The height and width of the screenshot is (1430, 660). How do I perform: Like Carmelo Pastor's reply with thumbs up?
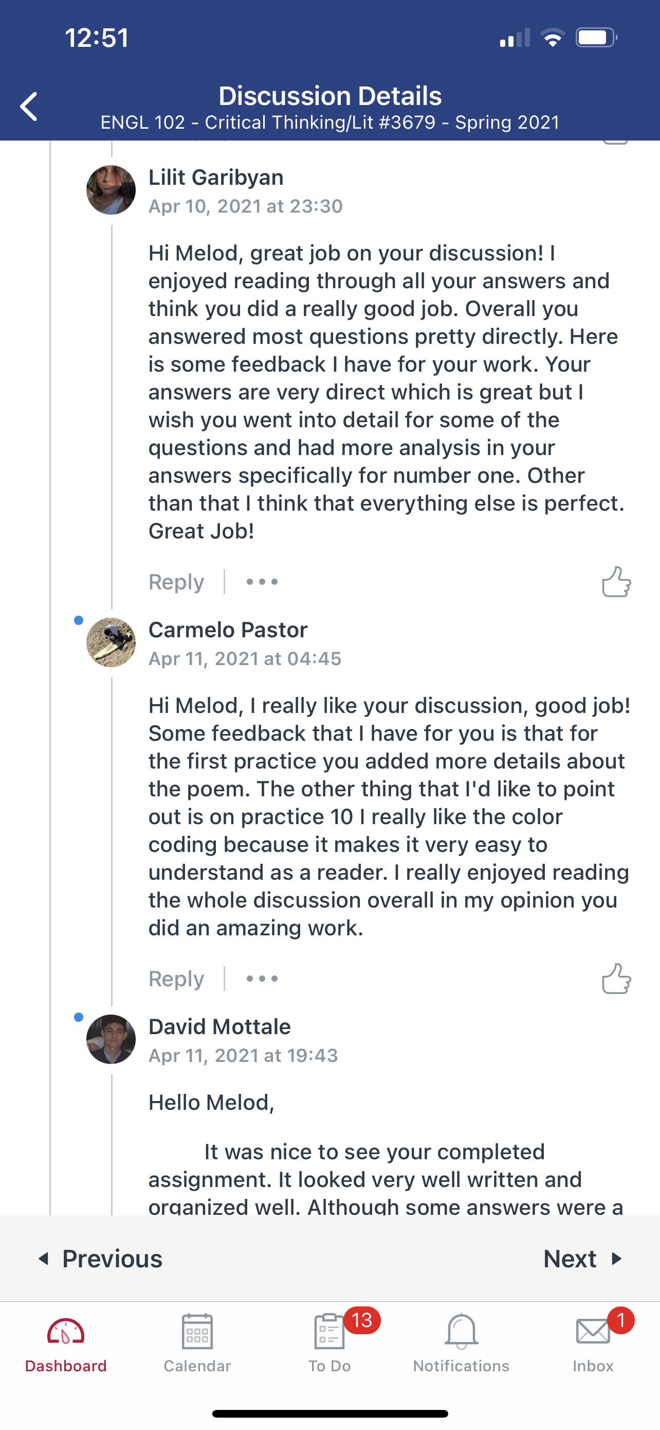(616, 979)
